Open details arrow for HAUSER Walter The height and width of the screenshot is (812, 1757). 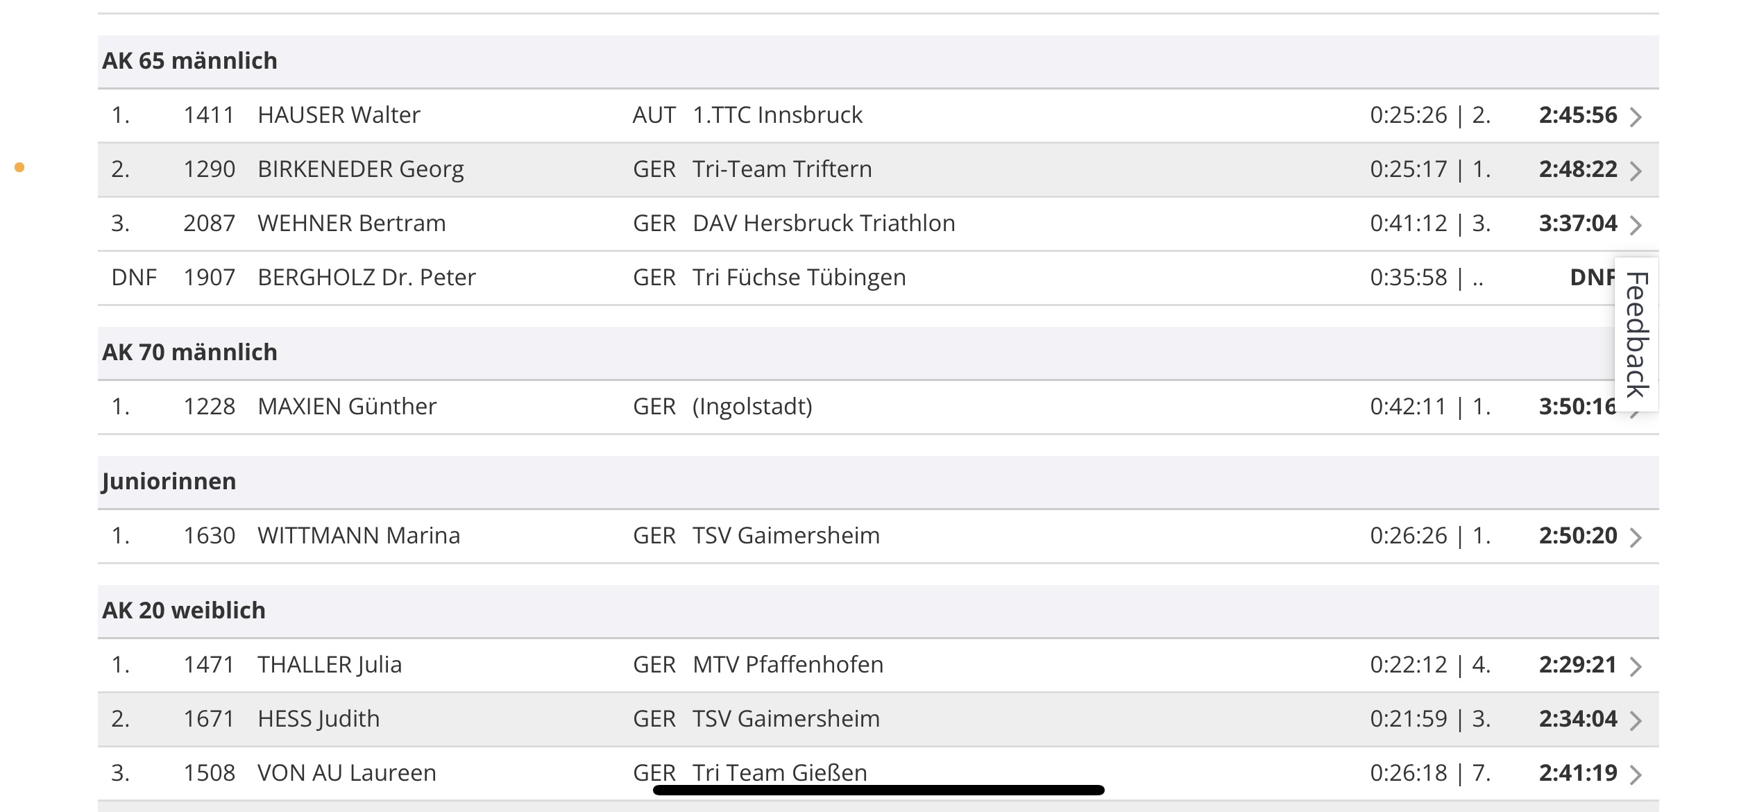coord(1636,117)
